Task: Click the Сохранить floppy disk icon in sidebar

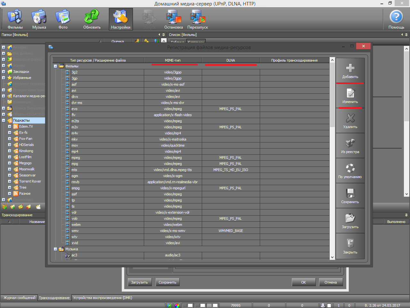Action: point(350,193)
